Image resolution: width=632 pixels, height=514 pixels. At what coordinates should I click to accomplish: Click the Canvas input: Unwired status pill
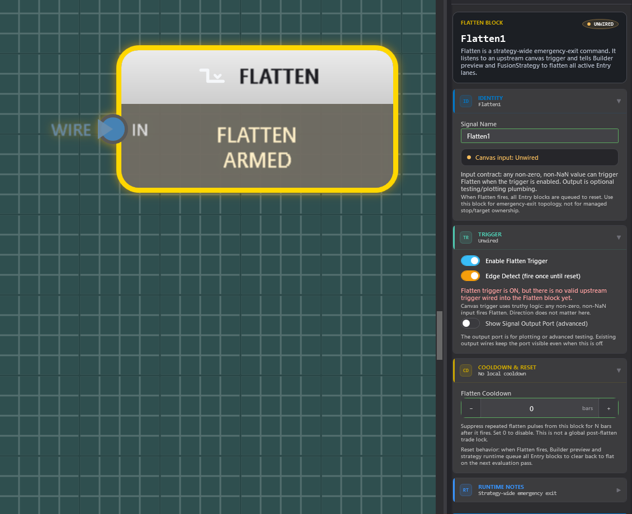coord(539,158)
